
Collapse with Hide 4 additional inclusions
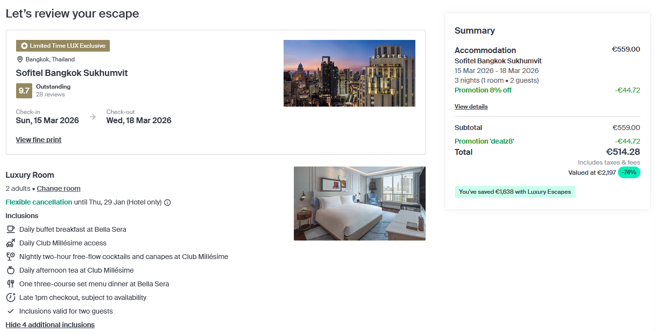coord(50,325)
